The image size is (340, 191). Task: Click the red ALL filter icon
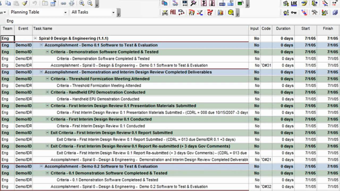click(x=173, y=12)
